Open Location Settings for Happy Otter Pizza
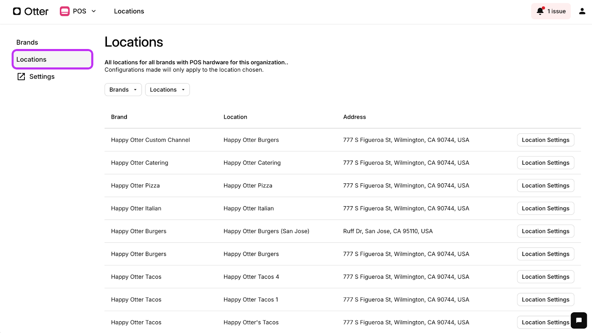The image size is (592, 333). [545, 186]
